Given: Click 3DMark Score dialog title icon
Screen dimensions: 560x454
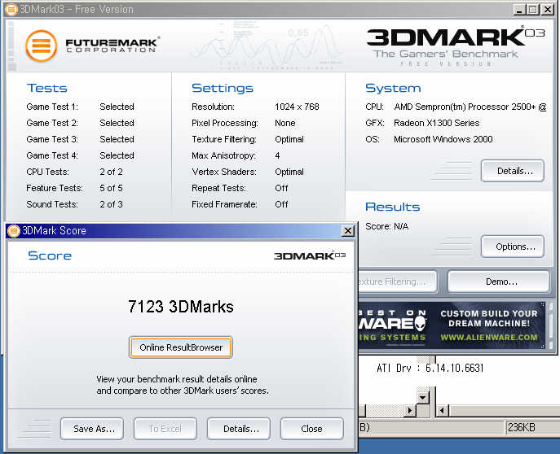Looking at the screenshot, I should [x=14, y=231].
